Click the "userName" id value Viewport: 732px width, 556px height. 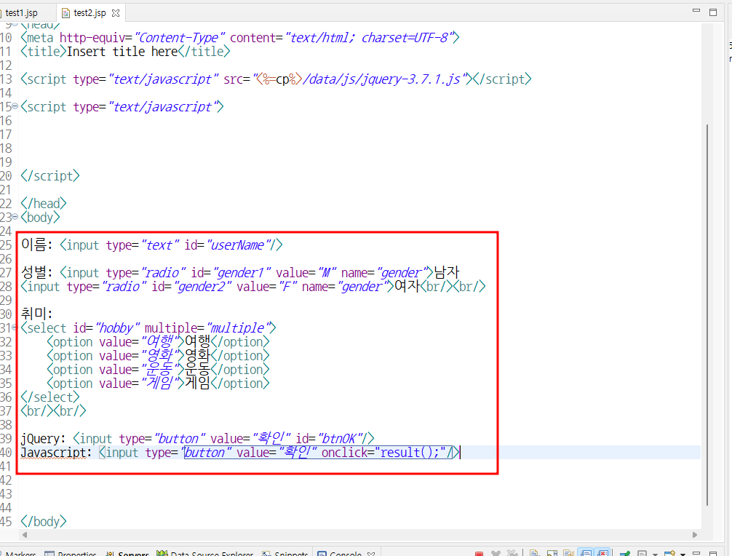[238, 245]
